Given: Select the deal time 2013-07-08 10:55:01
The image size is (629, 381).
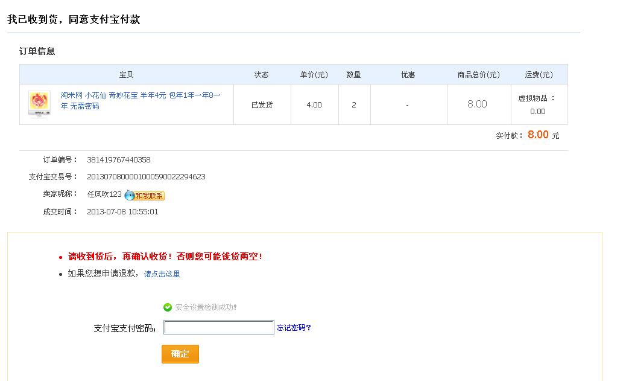Looking at the screenshot, I should pos(122,211).
